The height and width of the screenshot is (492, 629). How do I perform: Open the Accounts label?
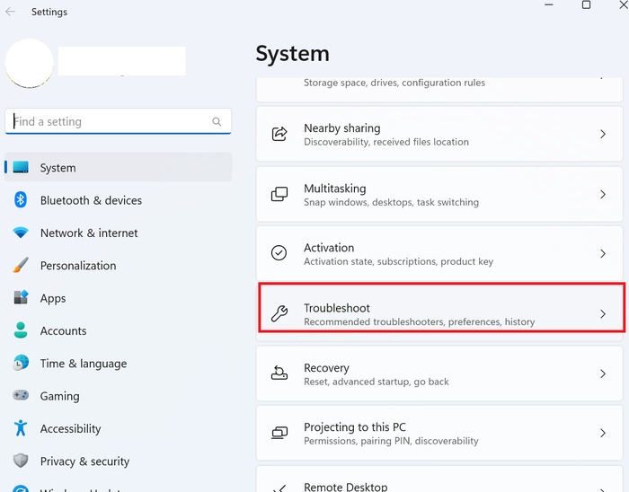tap(64, 331)
